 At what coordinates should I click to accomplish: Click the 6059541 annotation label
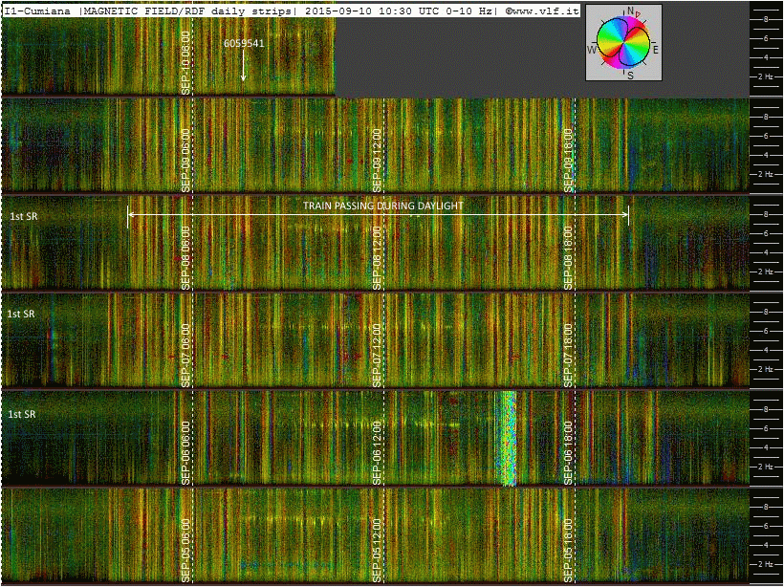pyautogui.click(x=244, y=43)
